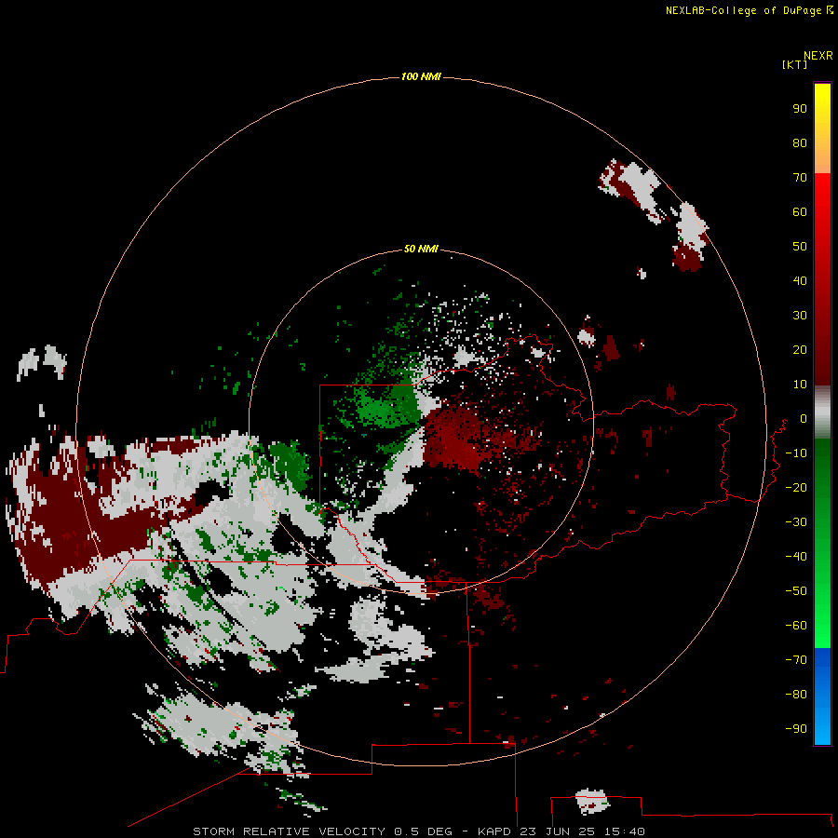Viewport: 838px width, 838px height.
Task: Click the 100 NMI range ring label
Action: pyautogui.click(x=421, y=77)
